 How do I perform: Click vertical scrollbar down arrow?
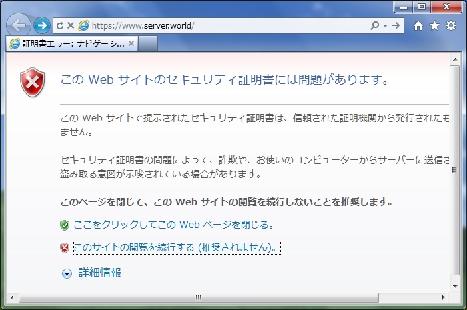455,287
